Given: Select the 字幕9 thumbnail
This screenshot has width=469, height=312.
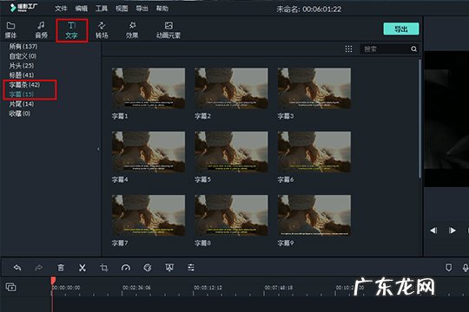Looking at the screenshot, I should [314, 215].
